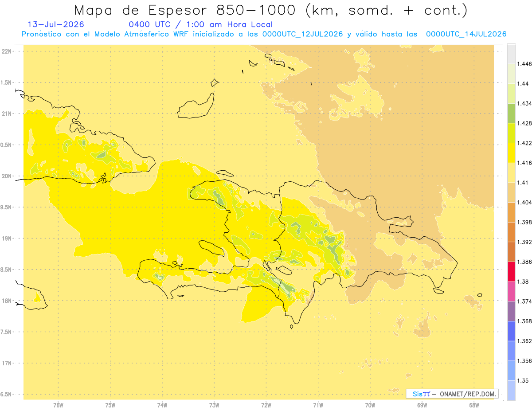Viewport: 532px width, 411px height.
Task: Click the '75W' longitude label
Action: coord(110,405)
